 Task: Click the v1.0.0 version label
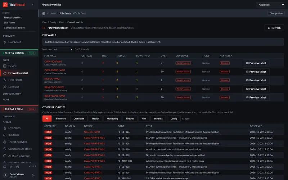coord(32,166)
